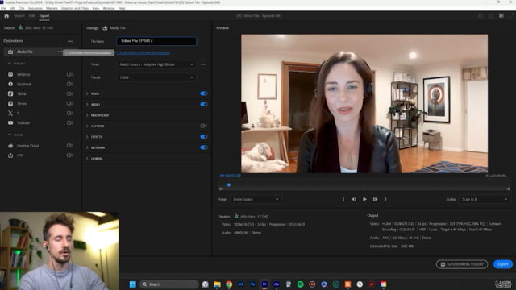Open Spotify from the taskbar

(300, 284)
